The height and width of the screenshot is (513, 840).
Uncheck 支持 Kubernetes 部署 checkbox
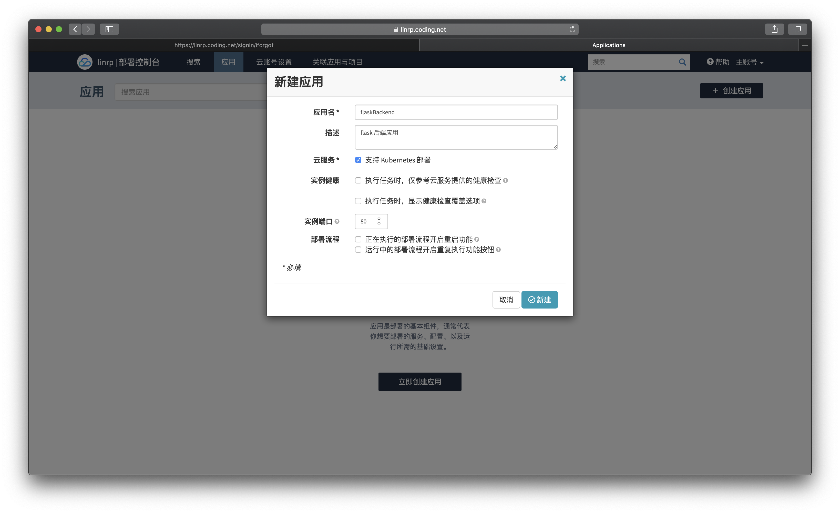[358, 160]
